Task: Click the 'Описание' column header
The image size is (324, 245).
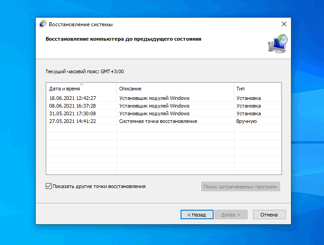Action: point(175,89)
